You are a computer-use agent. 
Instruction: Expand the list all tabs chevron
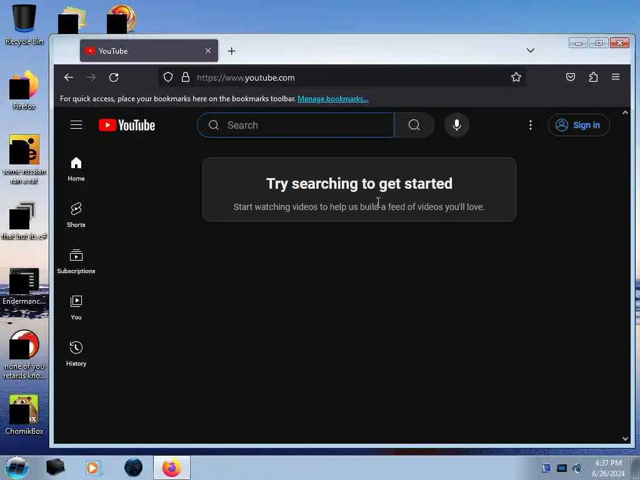pos(530,51)
